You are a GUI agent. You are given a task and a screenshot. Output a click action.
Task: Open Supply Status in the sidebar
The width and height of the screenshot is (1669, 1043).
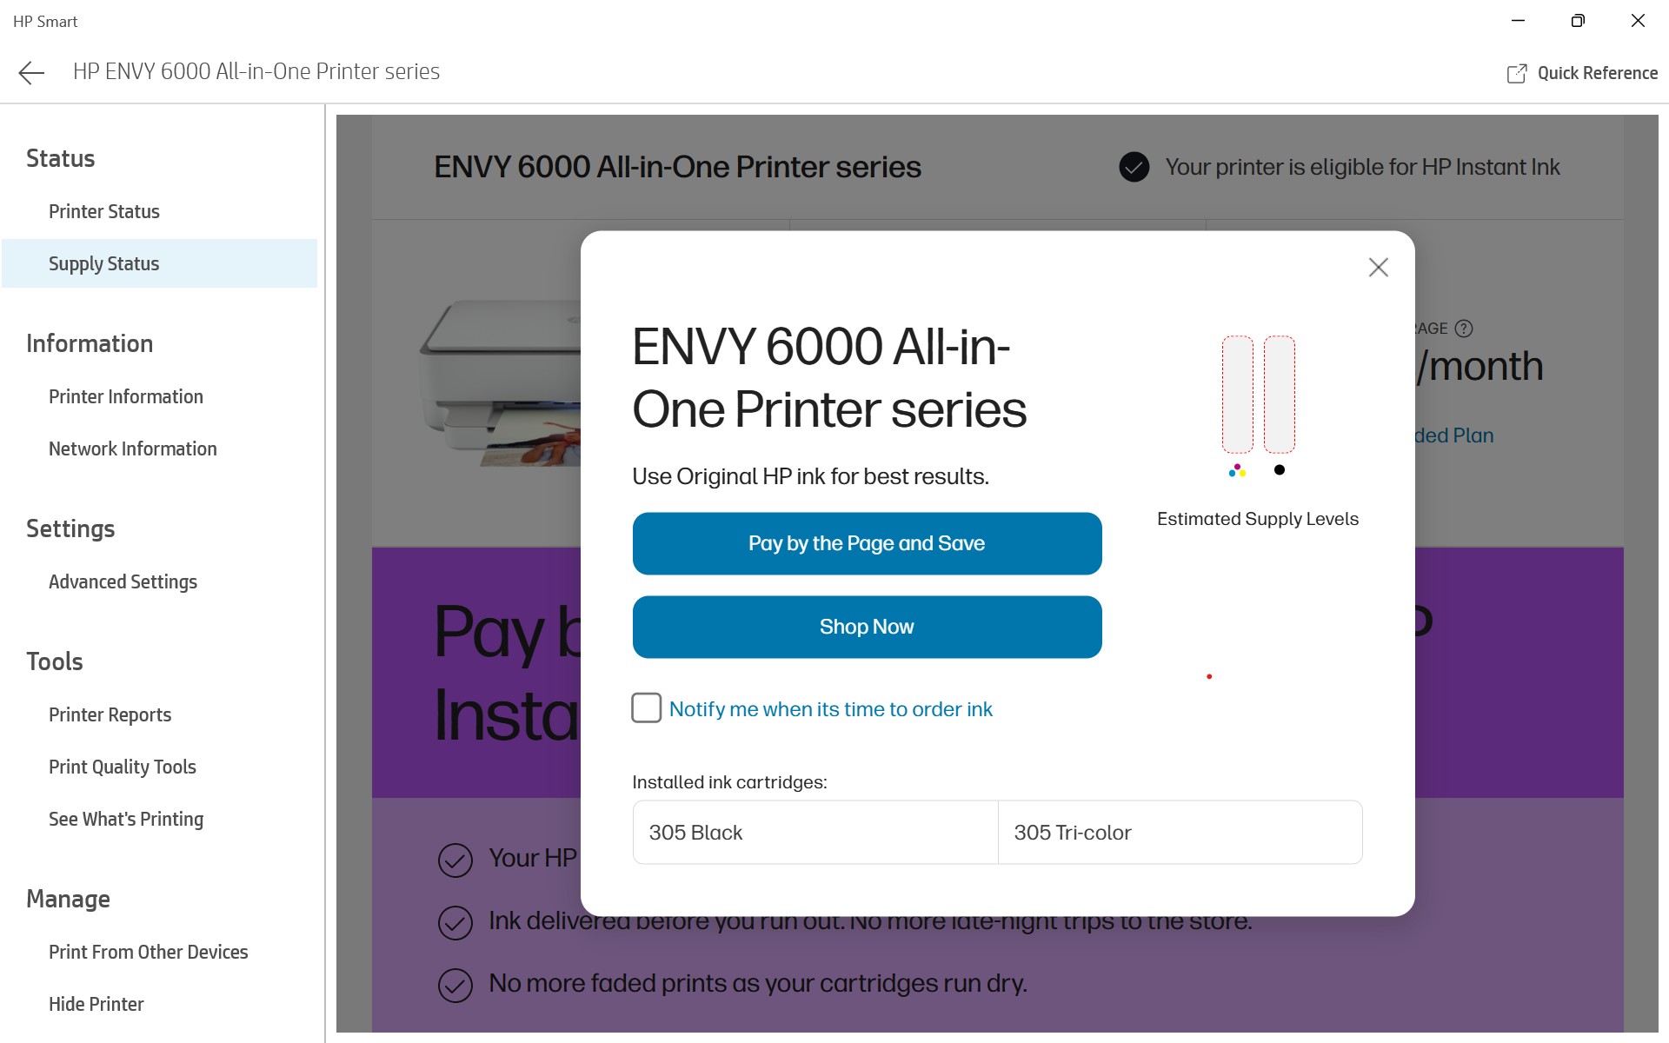click(x=103, y=263)
